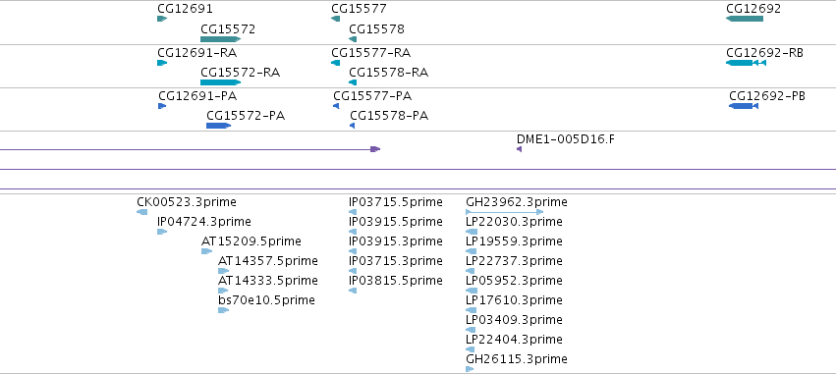Click the GH23962.3prime EST span arrow
The image size is (836, 374).
click(504, 212)
